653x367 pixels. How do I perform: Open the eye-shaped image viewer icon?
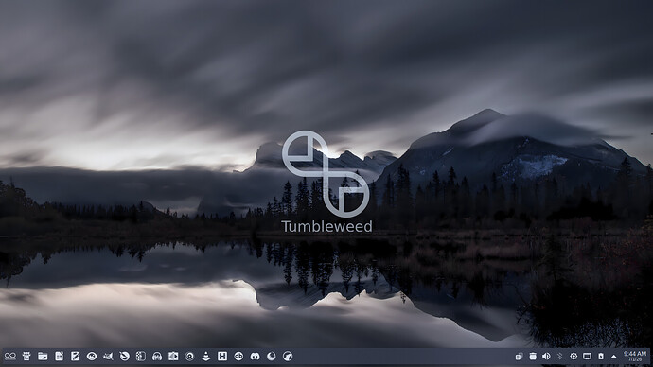tap(92, 357)
